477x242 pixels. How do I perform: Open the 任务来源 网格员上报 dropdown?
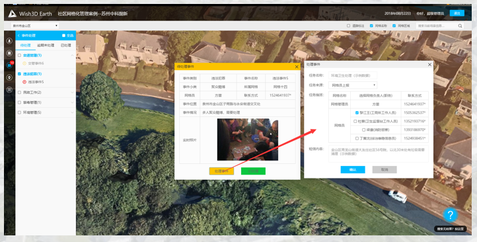click(353, 85)
